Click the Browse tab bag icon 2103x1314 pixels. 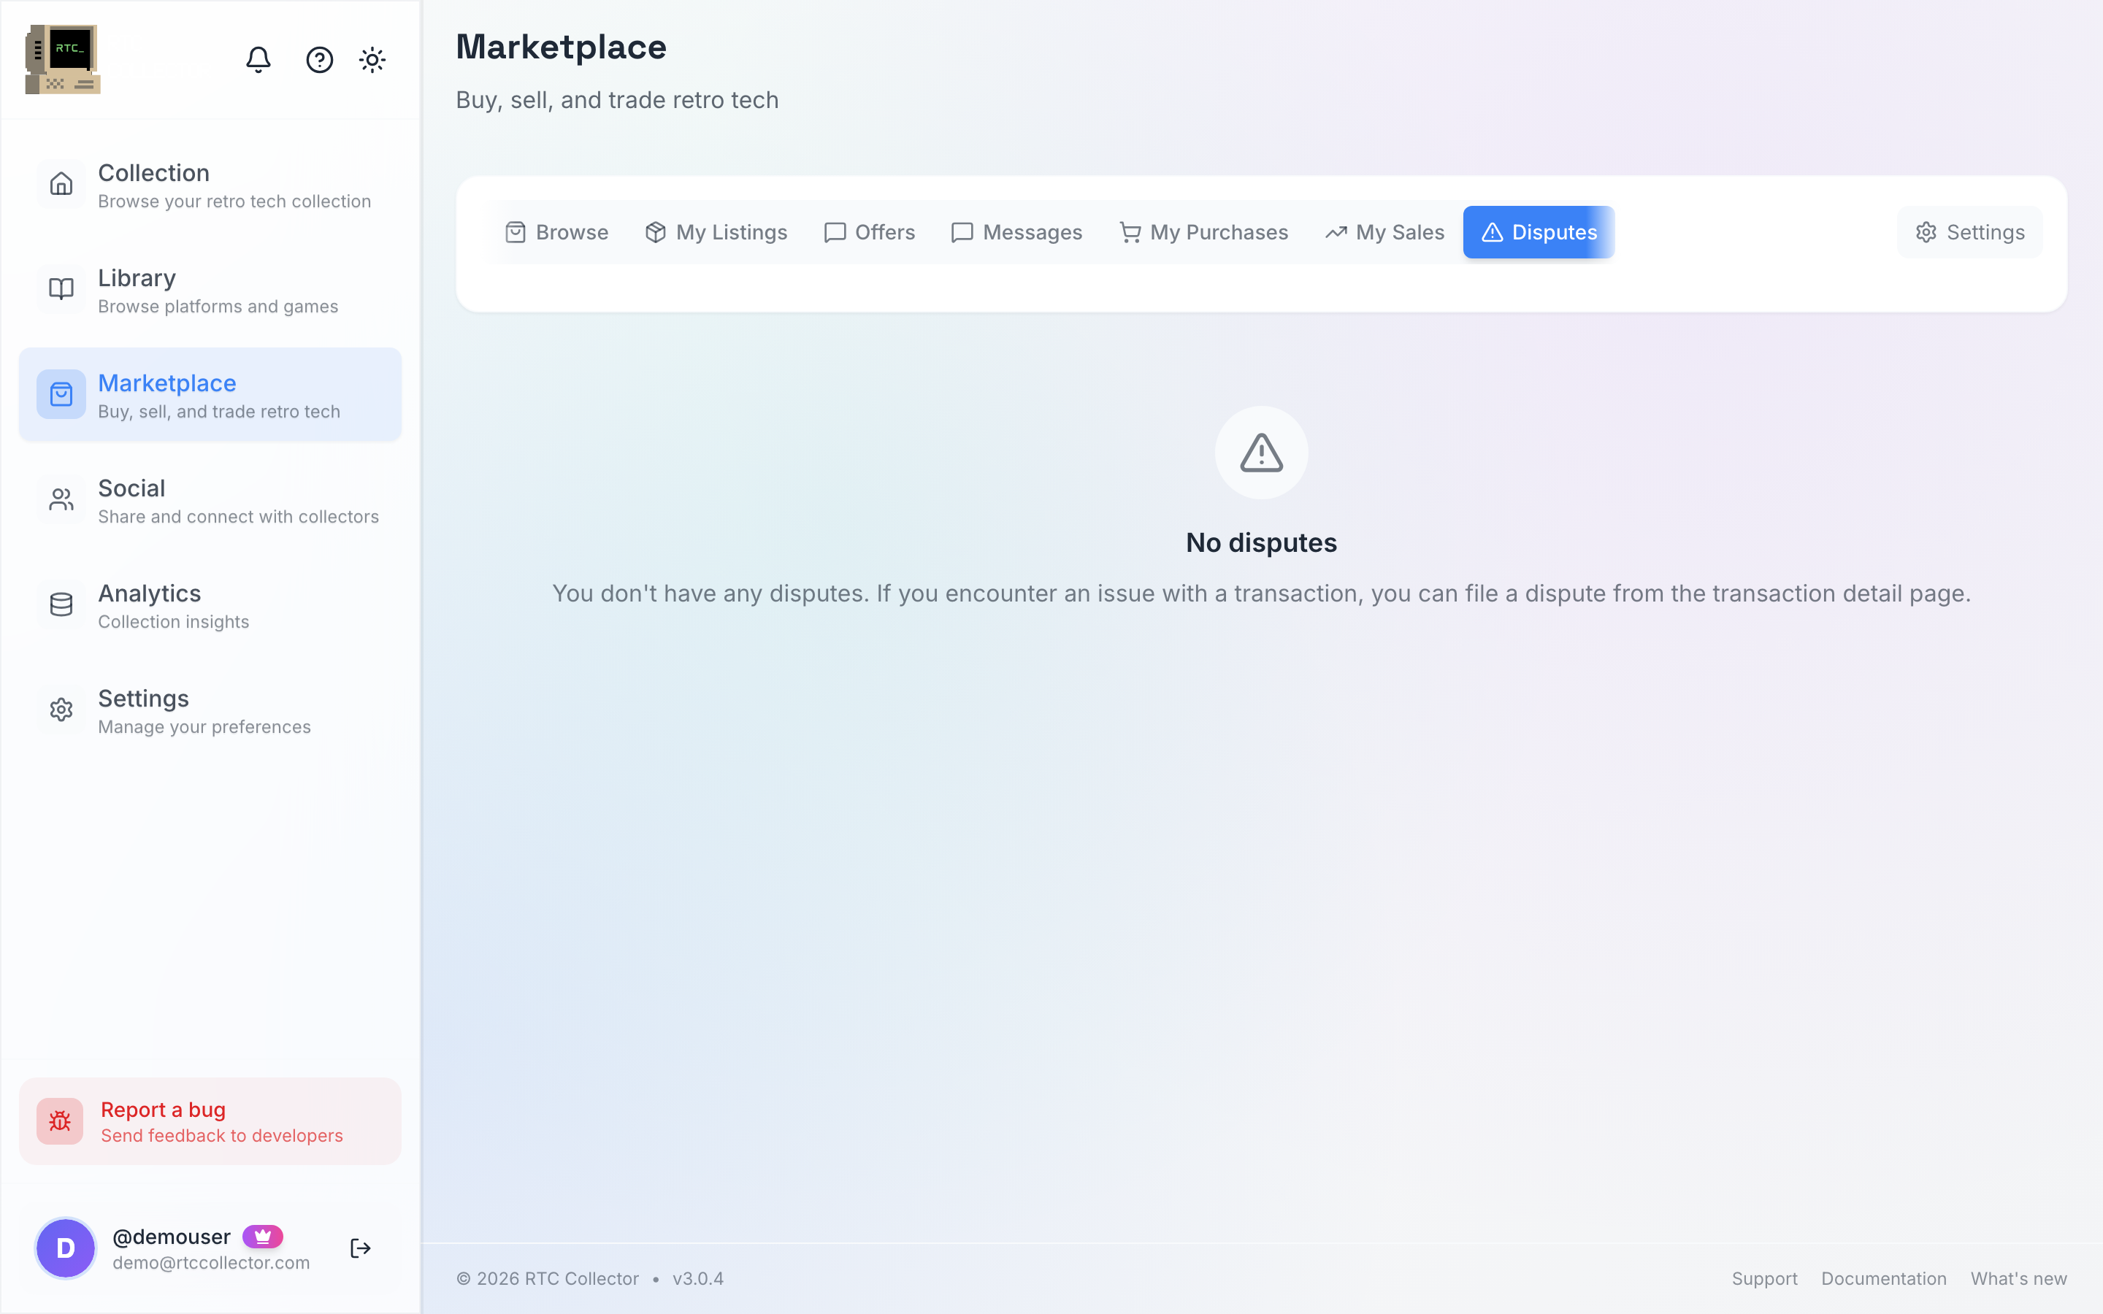coord(516,232)
